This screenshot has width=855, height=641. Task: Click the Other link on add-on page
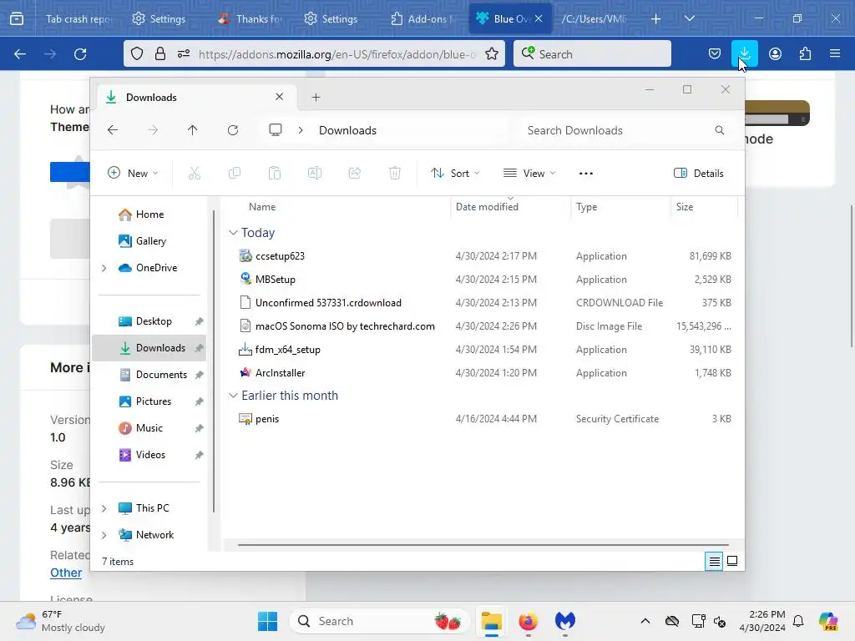(66, 573)
